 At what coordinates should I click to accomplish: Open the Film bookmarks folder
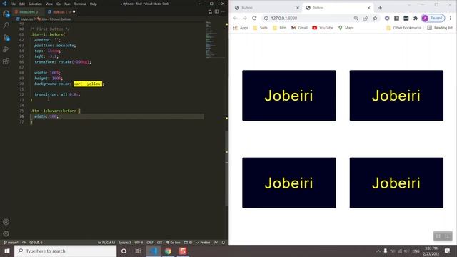[x=279, y=28]
